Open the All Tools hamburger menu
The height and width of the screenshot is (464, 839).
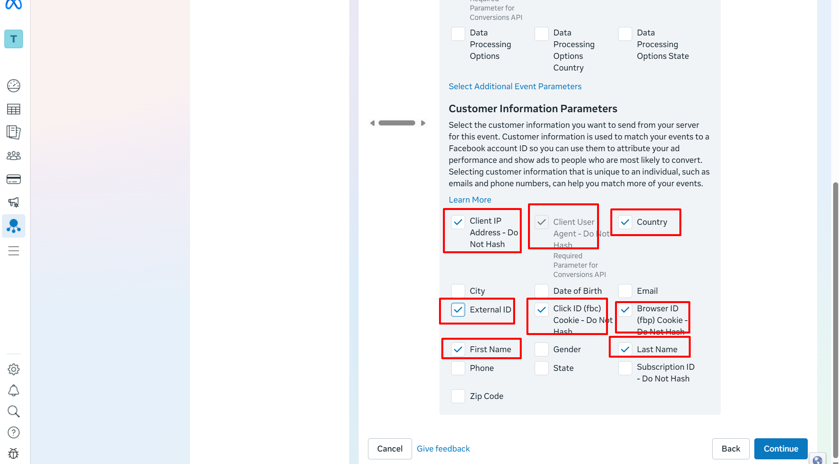pyautogui.click(x=14, y=251)
